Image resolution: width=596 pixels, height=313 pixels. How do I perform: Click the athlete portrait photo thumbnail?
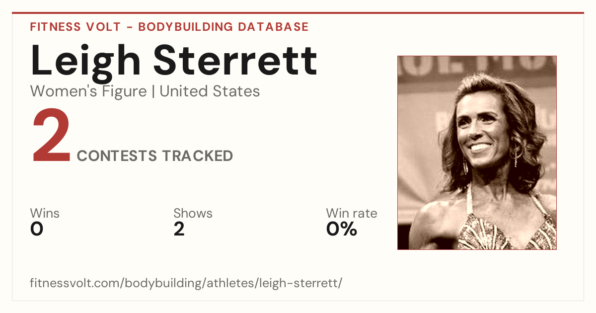[x=477, y=153]
